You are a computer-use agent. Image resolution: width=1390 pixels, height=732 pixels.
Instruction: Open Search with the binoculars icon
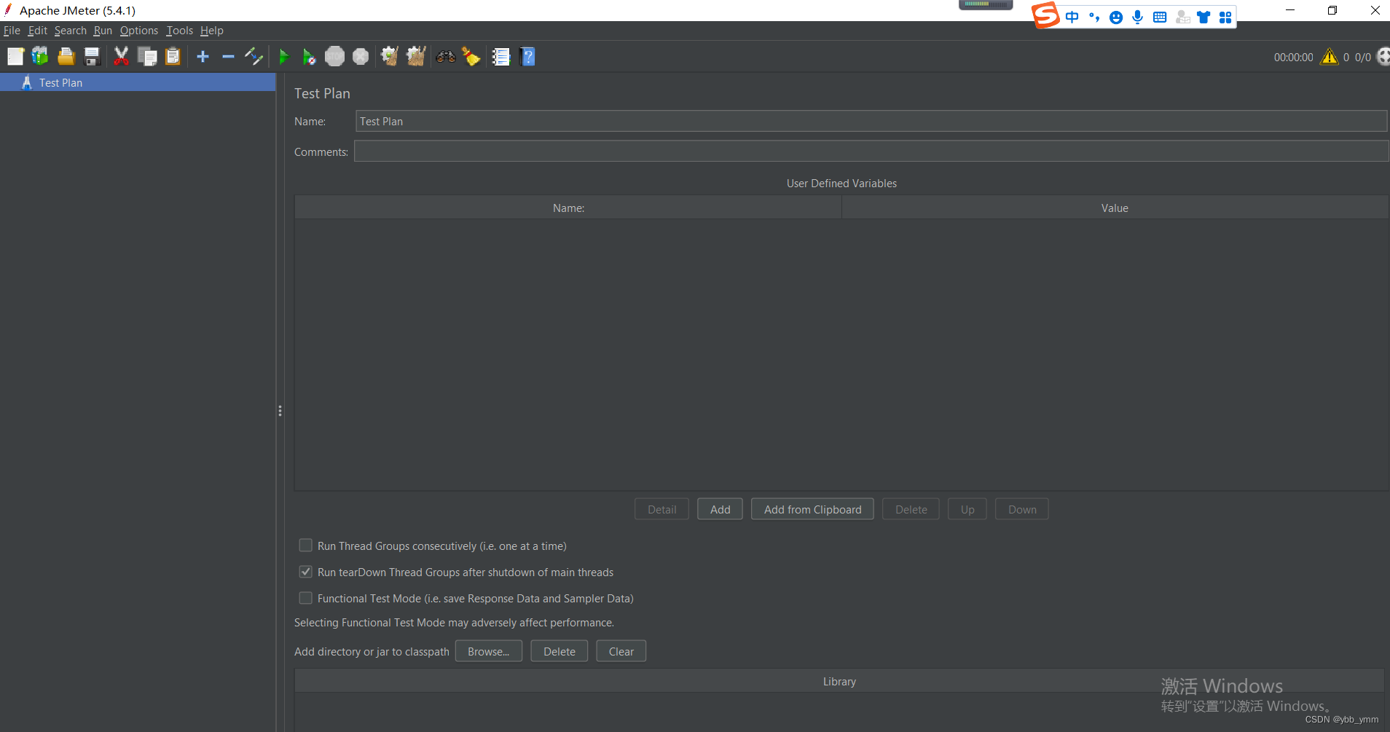(446, 57)
